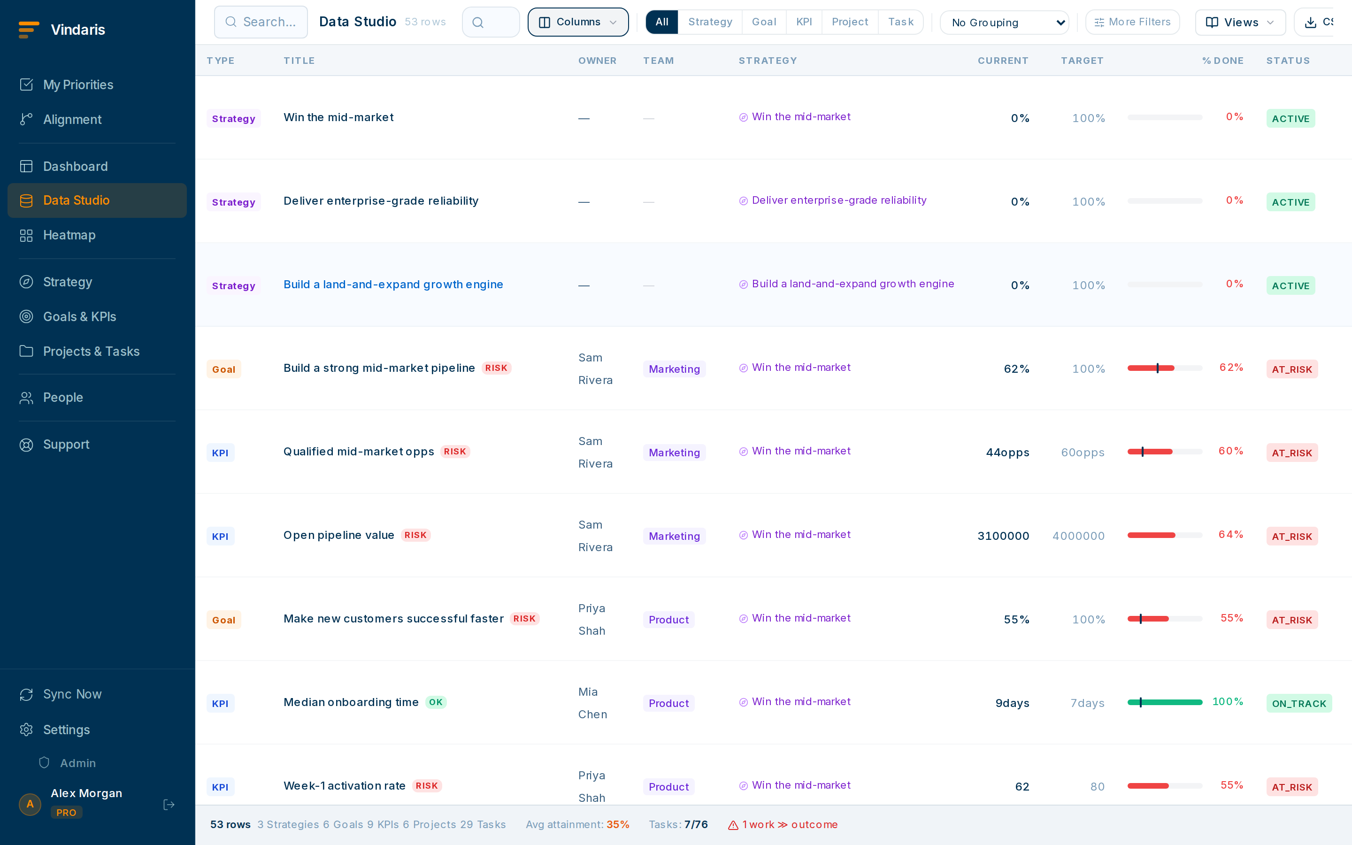Open My Priorities checklist icon

click(26, 84)
